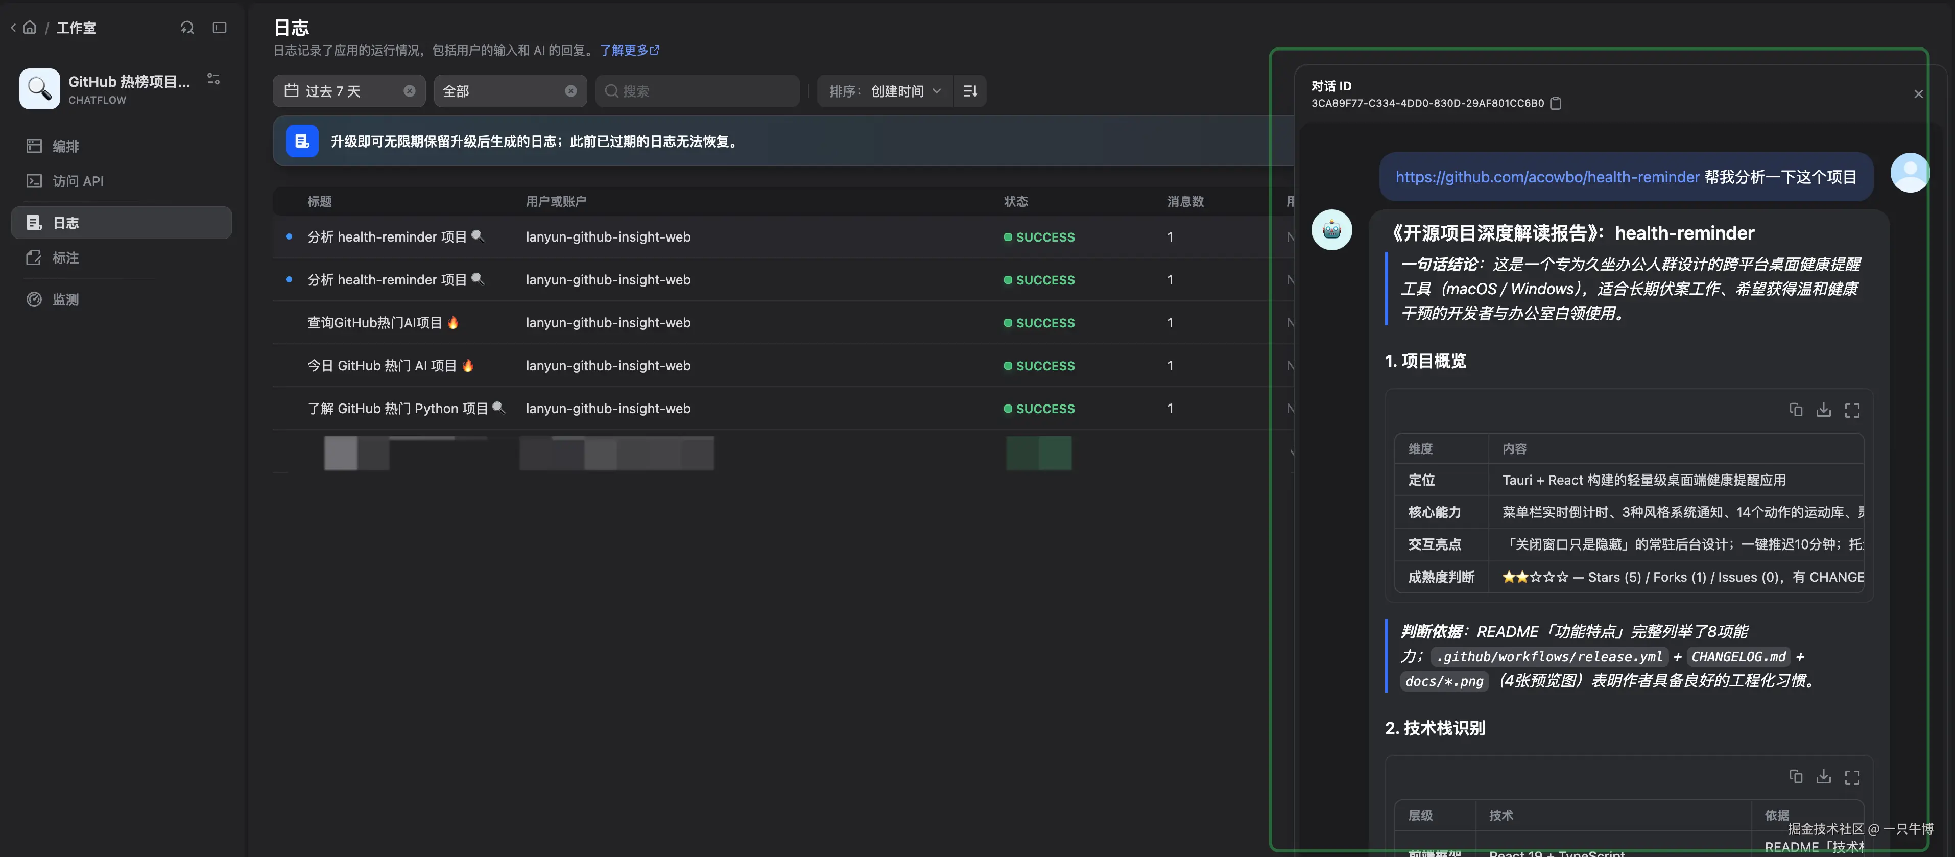Click the support headset icon
The height and width of the screenshot is (857, 1955).
click(x=187, y=28)
